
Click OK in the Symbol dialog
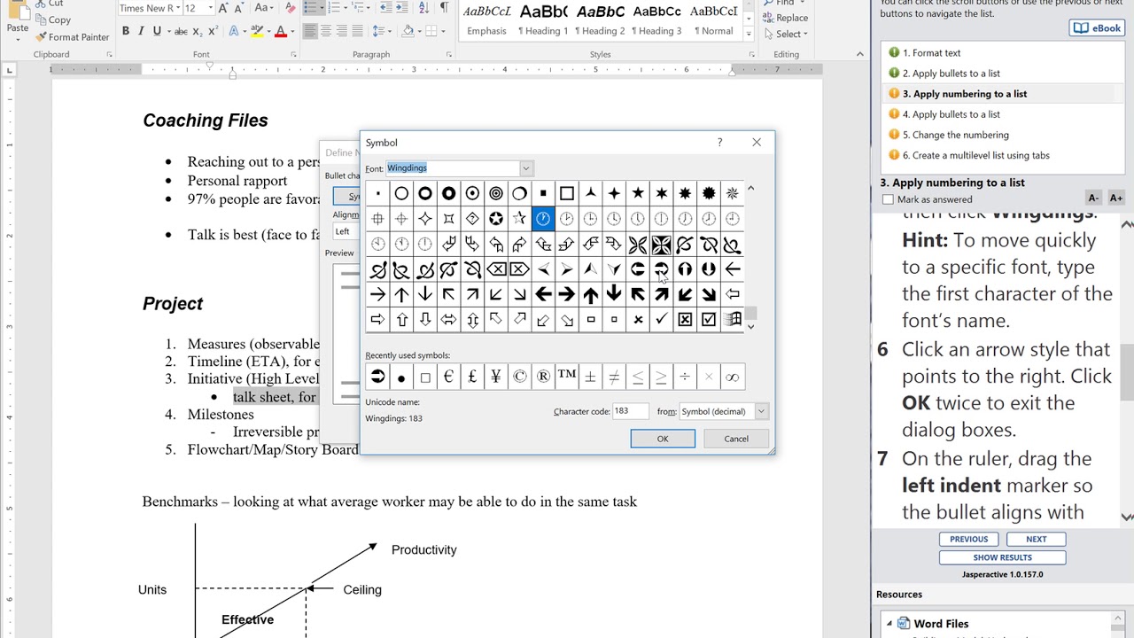663,439
